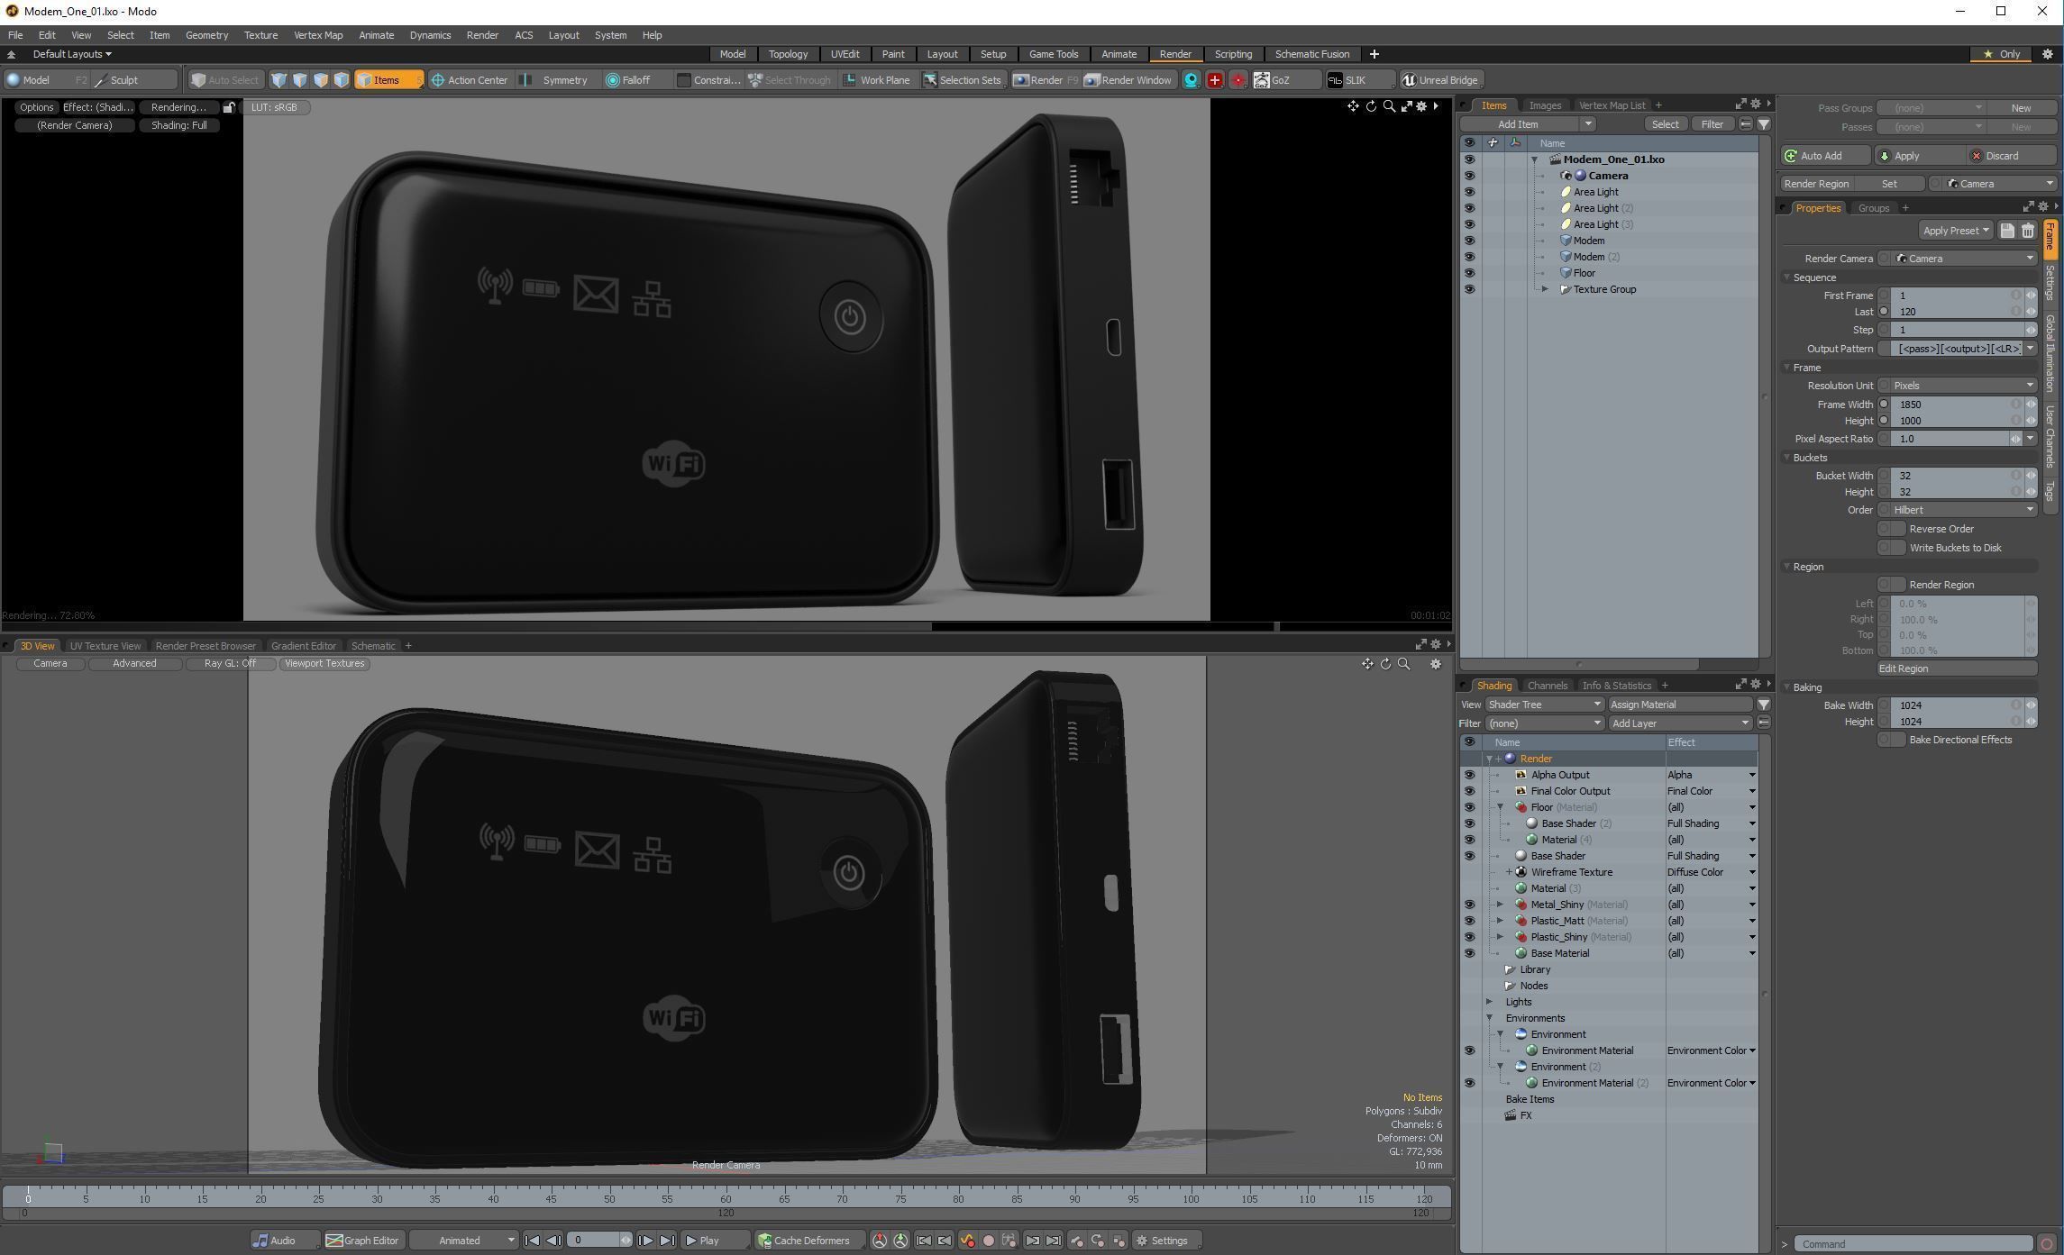Screen dimensions: 2064x1255
Task: Click the Discard button
Action: [x=2013, y=156]
